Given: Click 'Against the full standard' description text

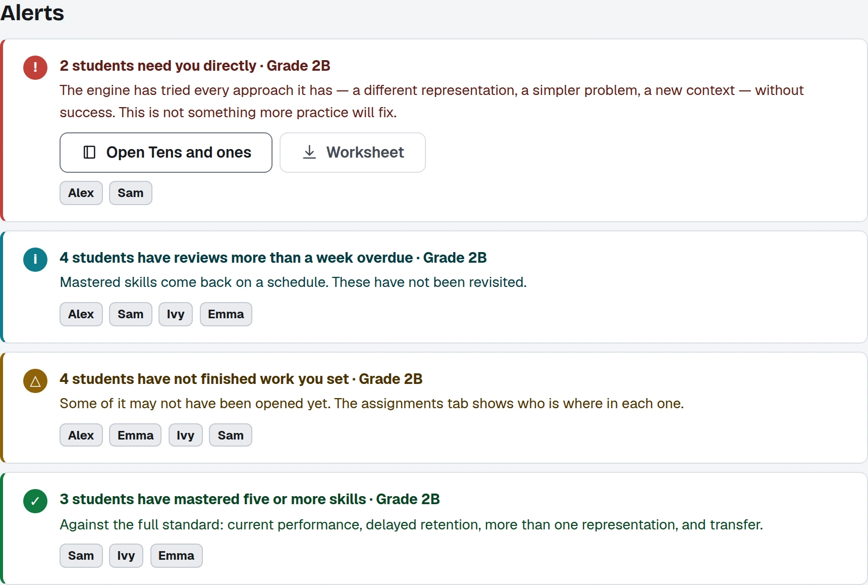Looking at the screenshot, I should pos(411,524).
